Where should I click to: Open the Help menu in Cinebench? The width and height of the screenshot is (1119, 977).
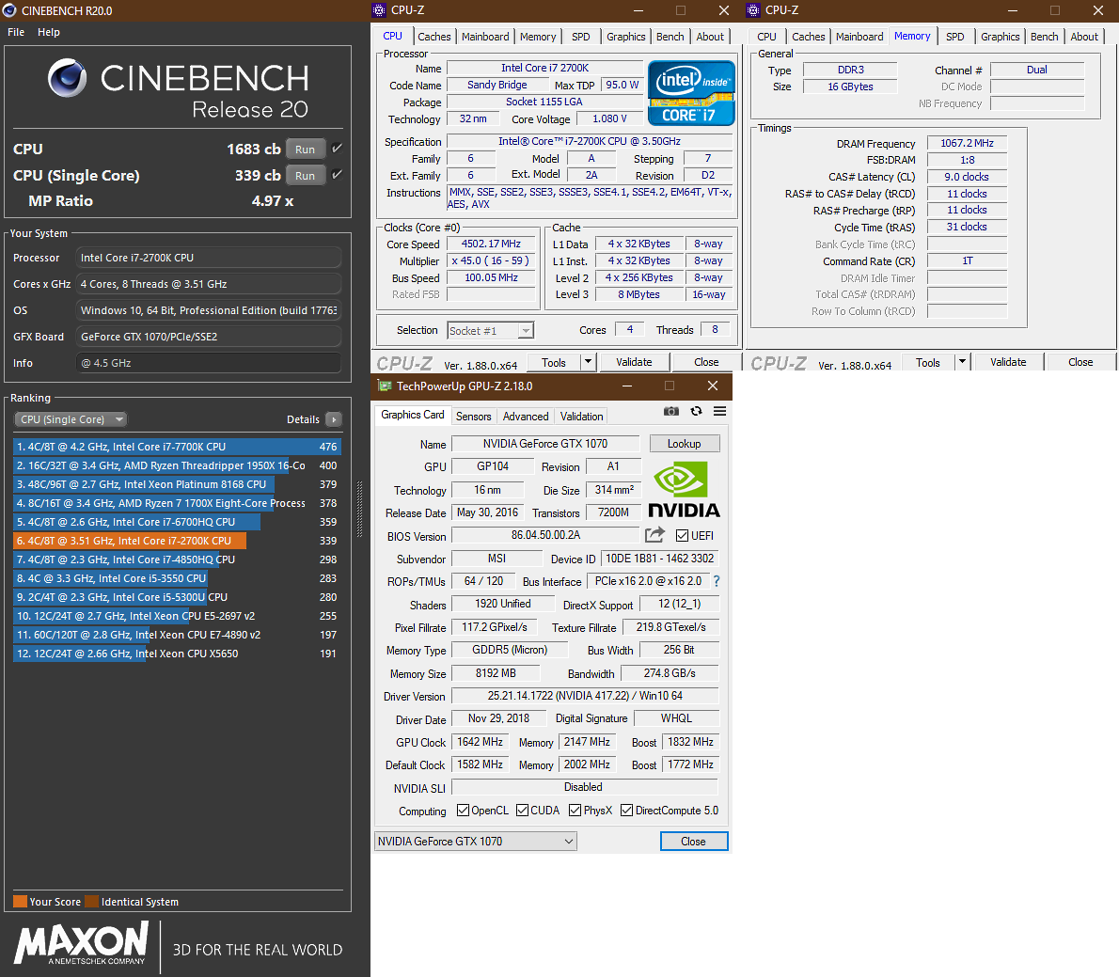coord(49,32)
